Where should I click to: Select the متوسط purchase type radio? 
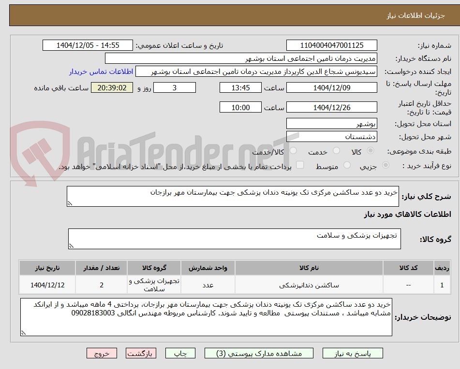click(x=347, y=165)
